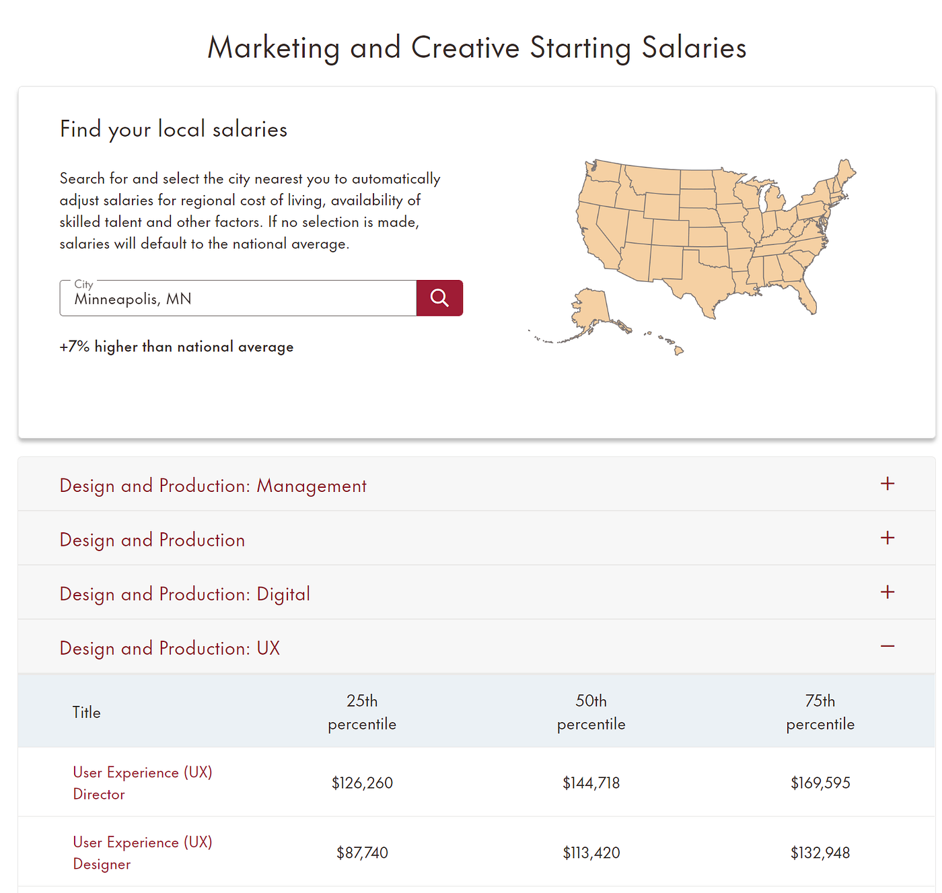Click the search magnifying glass icon

(x=439, y=297)
